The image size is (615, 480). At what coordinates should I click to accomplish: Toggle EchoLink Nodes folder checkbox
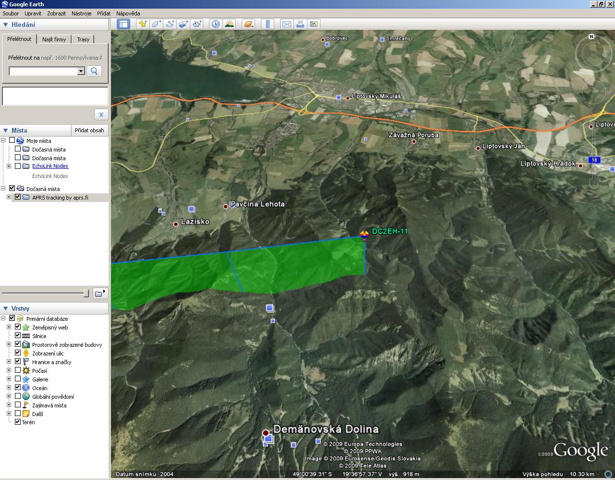click(x=18, y=166)
